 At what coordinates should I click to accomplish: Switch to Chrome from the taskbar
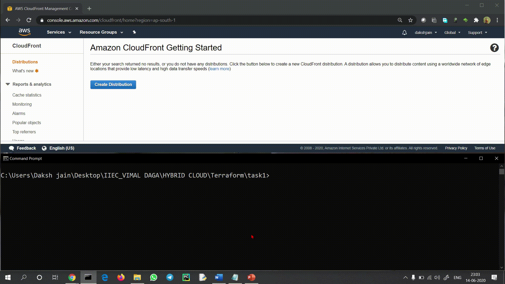click(72, 277)
